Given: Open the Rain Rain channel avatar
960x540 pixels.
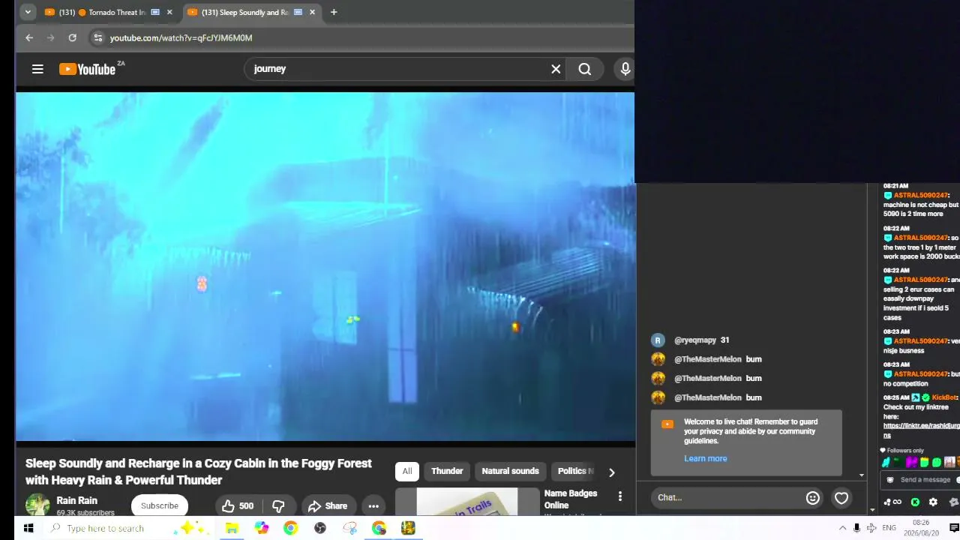Looking at the screenshot, I should coord(37,505).
